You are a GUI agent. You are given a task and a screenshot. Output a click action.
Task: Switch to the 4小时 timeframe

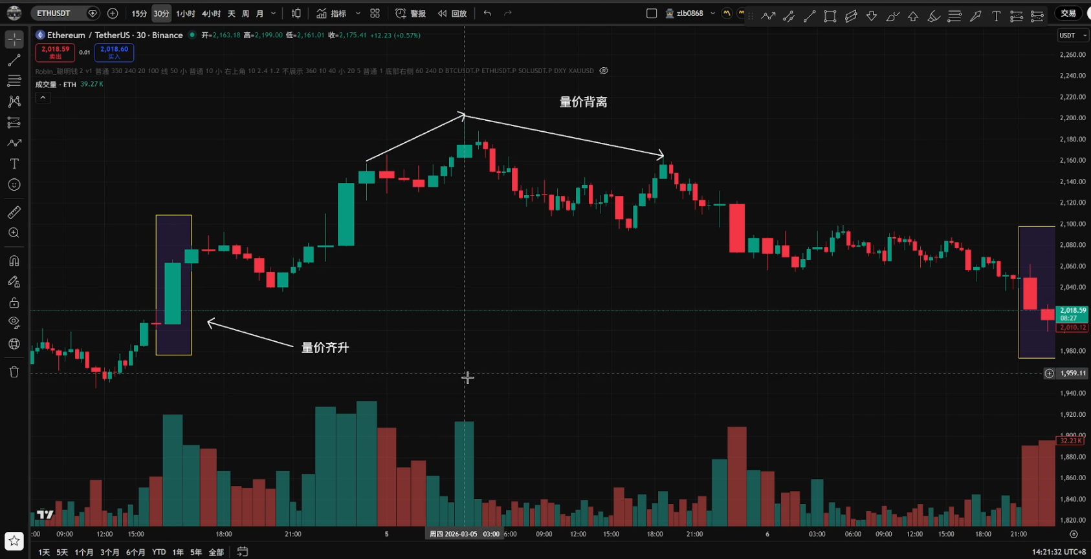[x=211, y=14]
